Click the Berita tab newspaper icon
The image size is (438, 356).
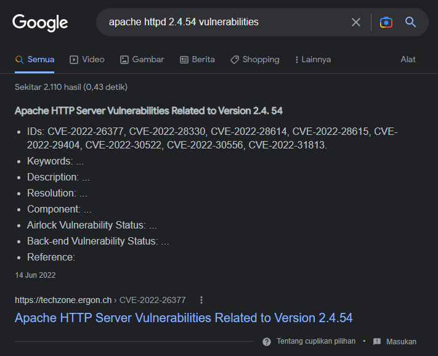184,60
